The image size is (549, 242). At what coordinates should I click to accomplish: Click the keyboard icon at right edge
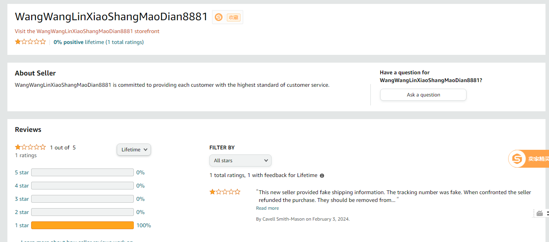pos(539,213)
